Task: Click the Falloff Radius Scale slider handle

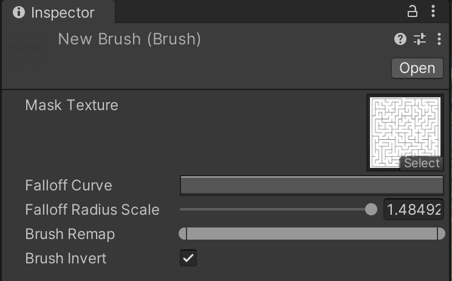Action: tap(371, 210)
